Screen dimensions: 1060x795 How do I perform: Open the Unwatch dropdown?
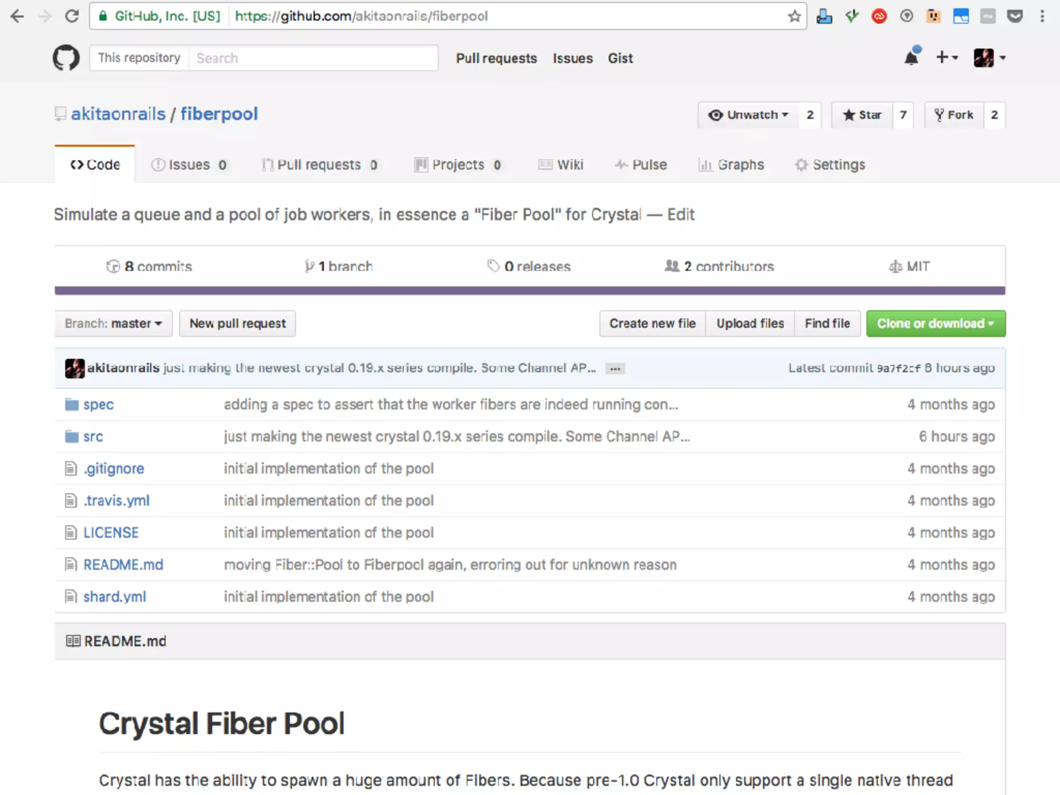[x=748, y=115]
